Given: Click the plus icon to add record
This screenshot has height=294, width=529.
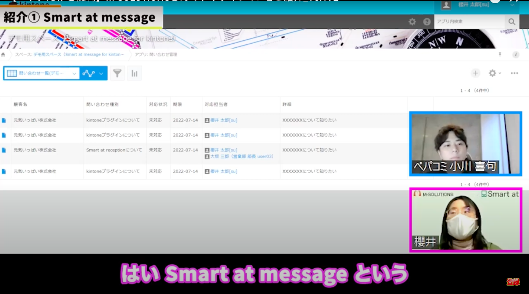Looking at the screenshot, I should tap(475, 73).
